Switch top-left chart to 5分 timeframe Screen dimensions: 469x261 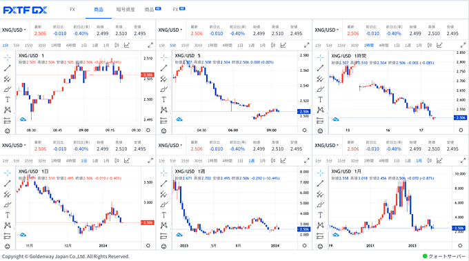click(17, 45)
